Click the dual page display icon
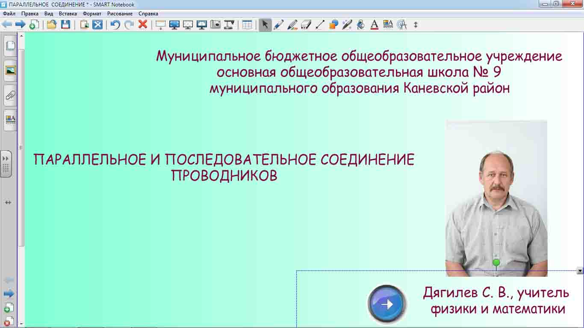 coord(201,24)
